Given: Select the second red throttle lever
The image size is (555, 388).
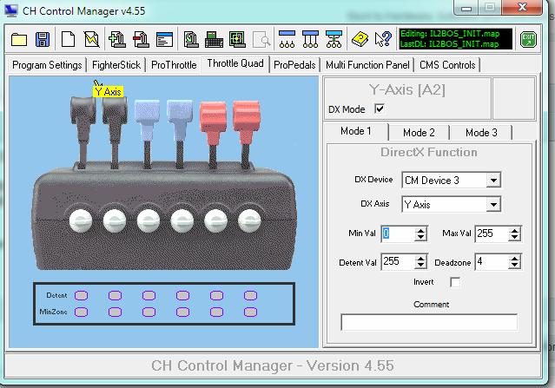Looking at the screenshot, I should coord(247,135).
